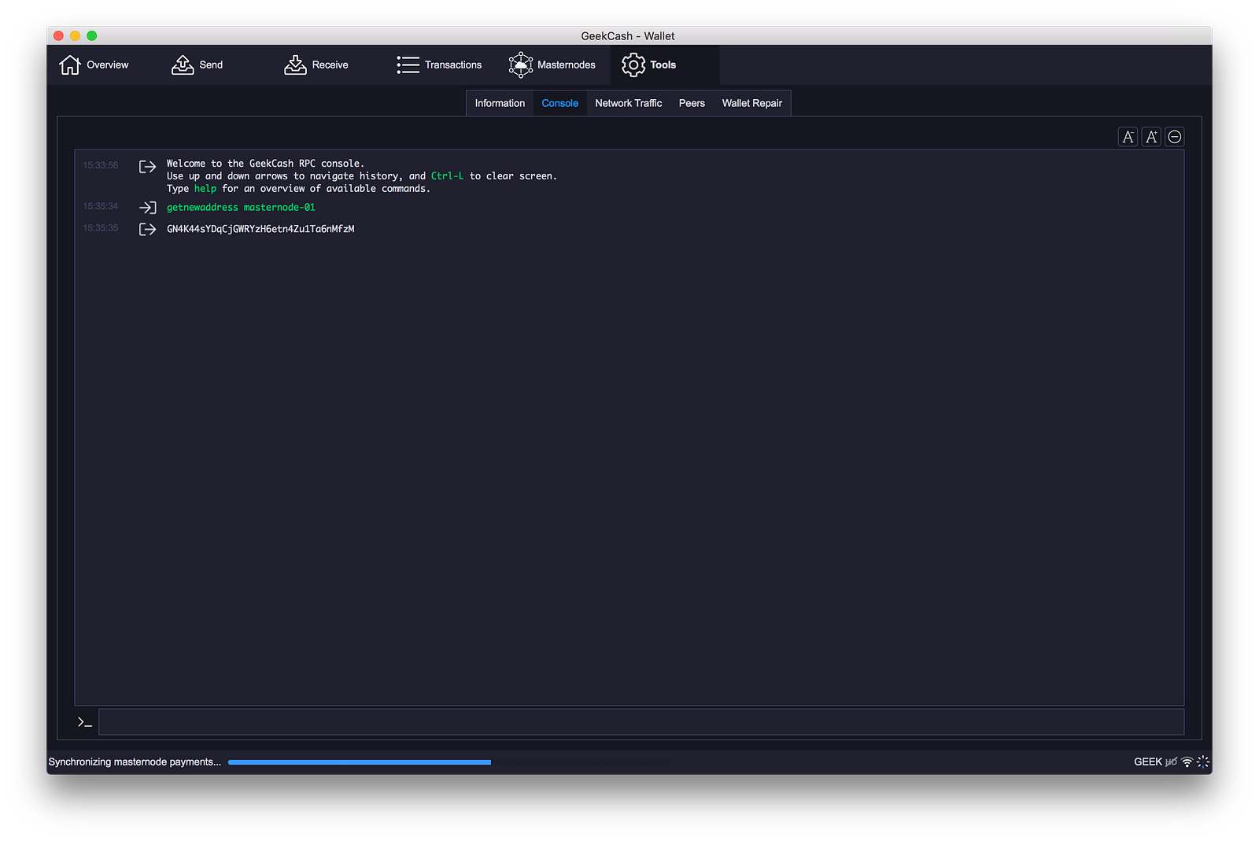Click the 15:35:35 timestamp
Screen dimensions: 1259x841
point(101,228)
